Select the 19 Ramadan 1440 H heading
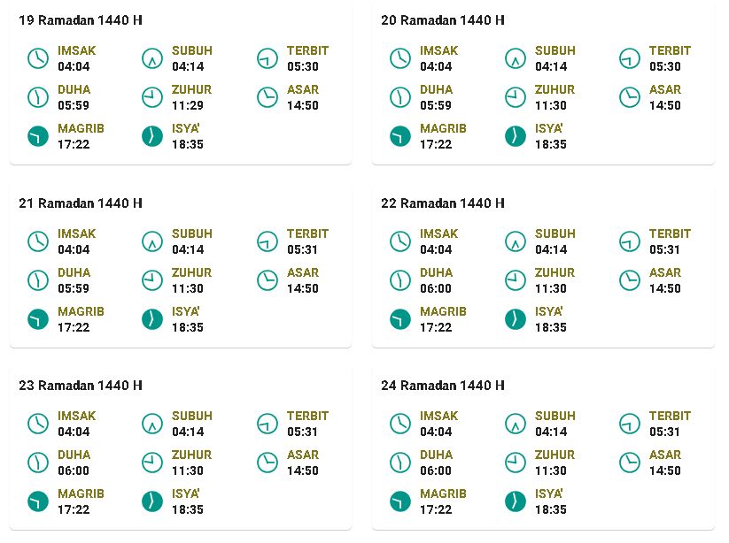Image resolution: width=729 pixels, height=543 pixels. pos(81,20)
